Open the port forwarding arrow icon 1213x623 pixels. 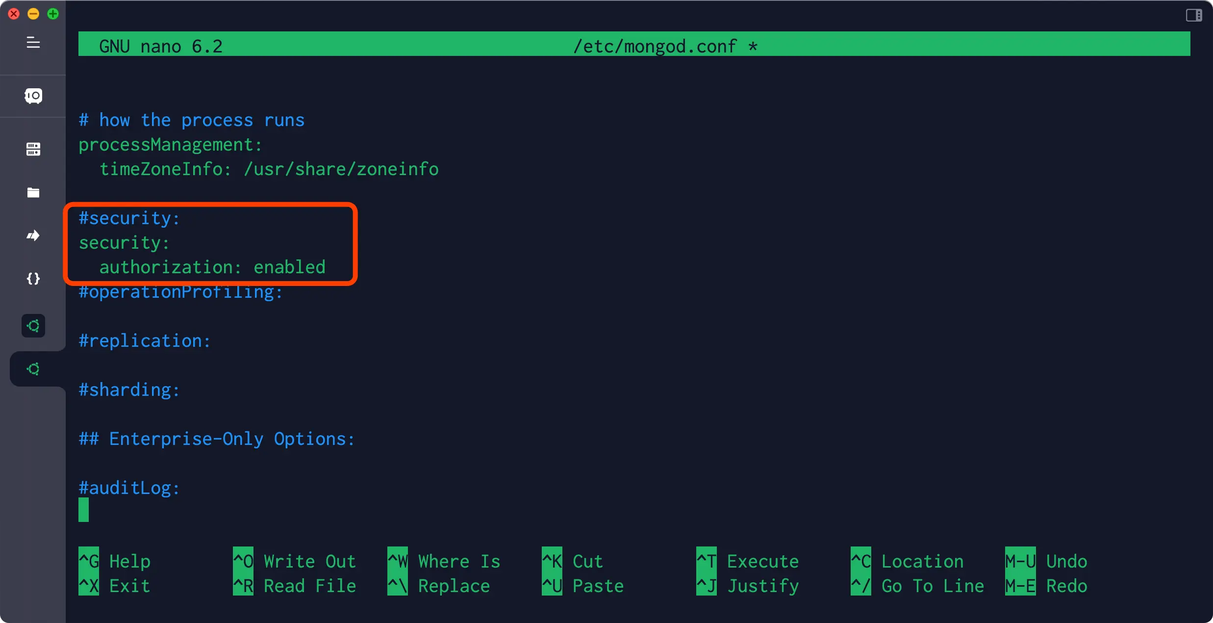tap(33, 235)
